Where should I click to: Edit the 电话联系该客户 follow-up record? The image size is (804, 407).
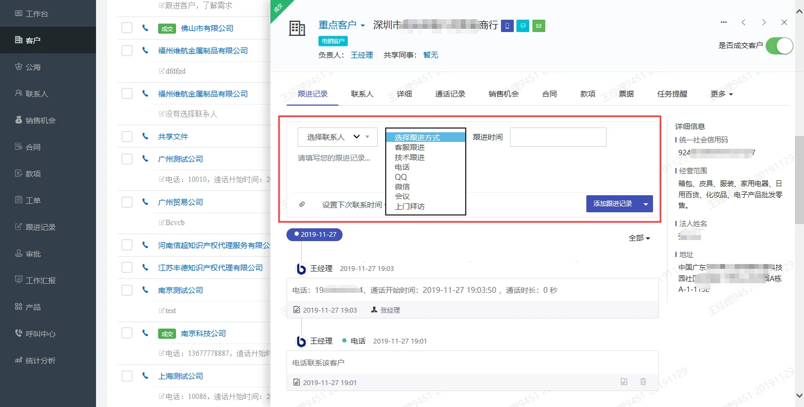[x=624, y=382]
